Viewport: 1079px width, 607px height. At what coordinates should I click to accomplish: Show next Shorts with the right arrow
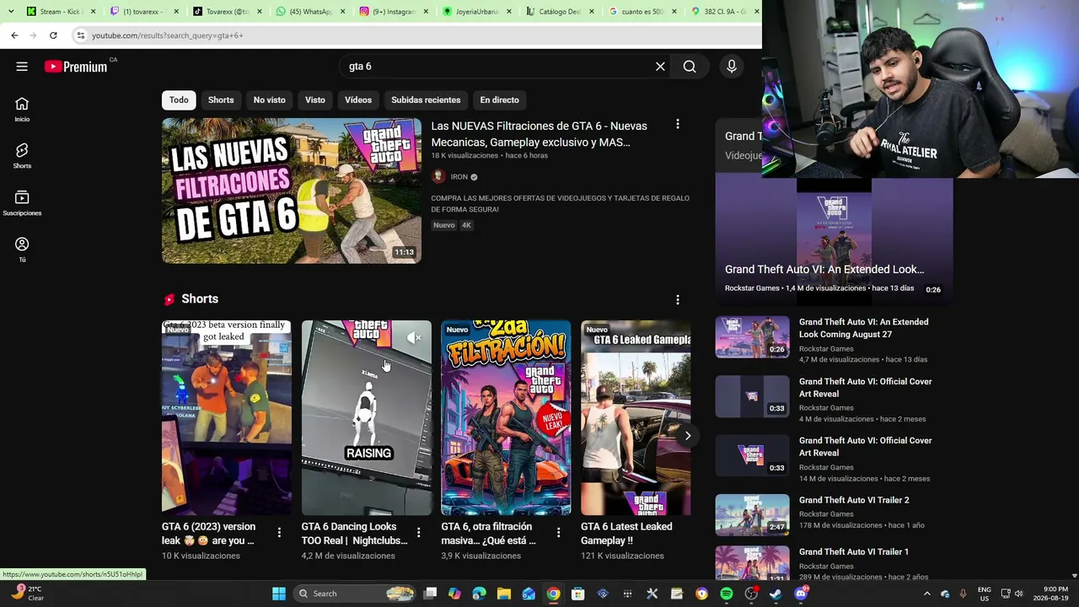(x=687, y=436)
